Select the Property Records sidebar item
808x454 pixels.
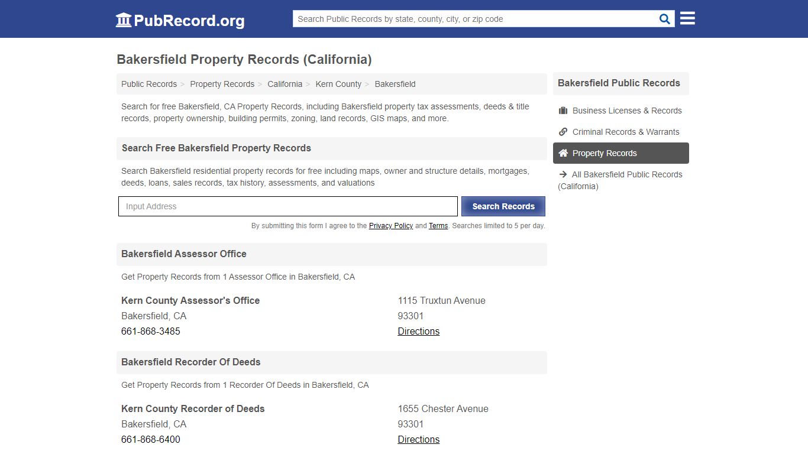point(621,153)
